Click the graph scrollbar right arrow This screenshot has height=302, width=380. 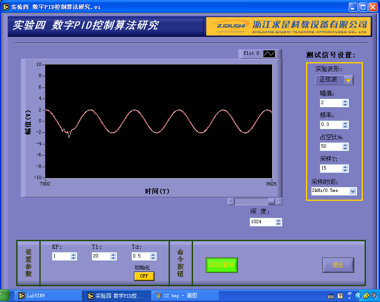point(279,201)
